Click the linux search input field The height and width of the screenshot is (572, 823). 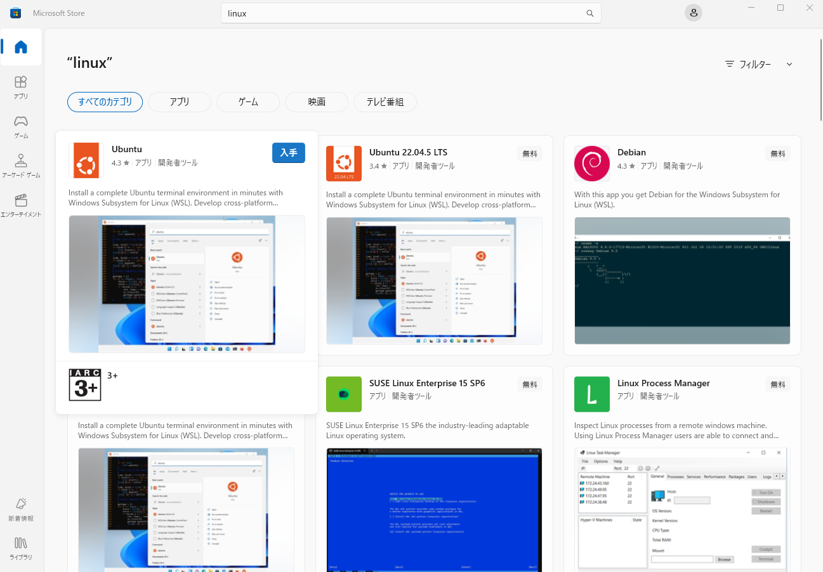pyautogui.click(x=400, y=13)
